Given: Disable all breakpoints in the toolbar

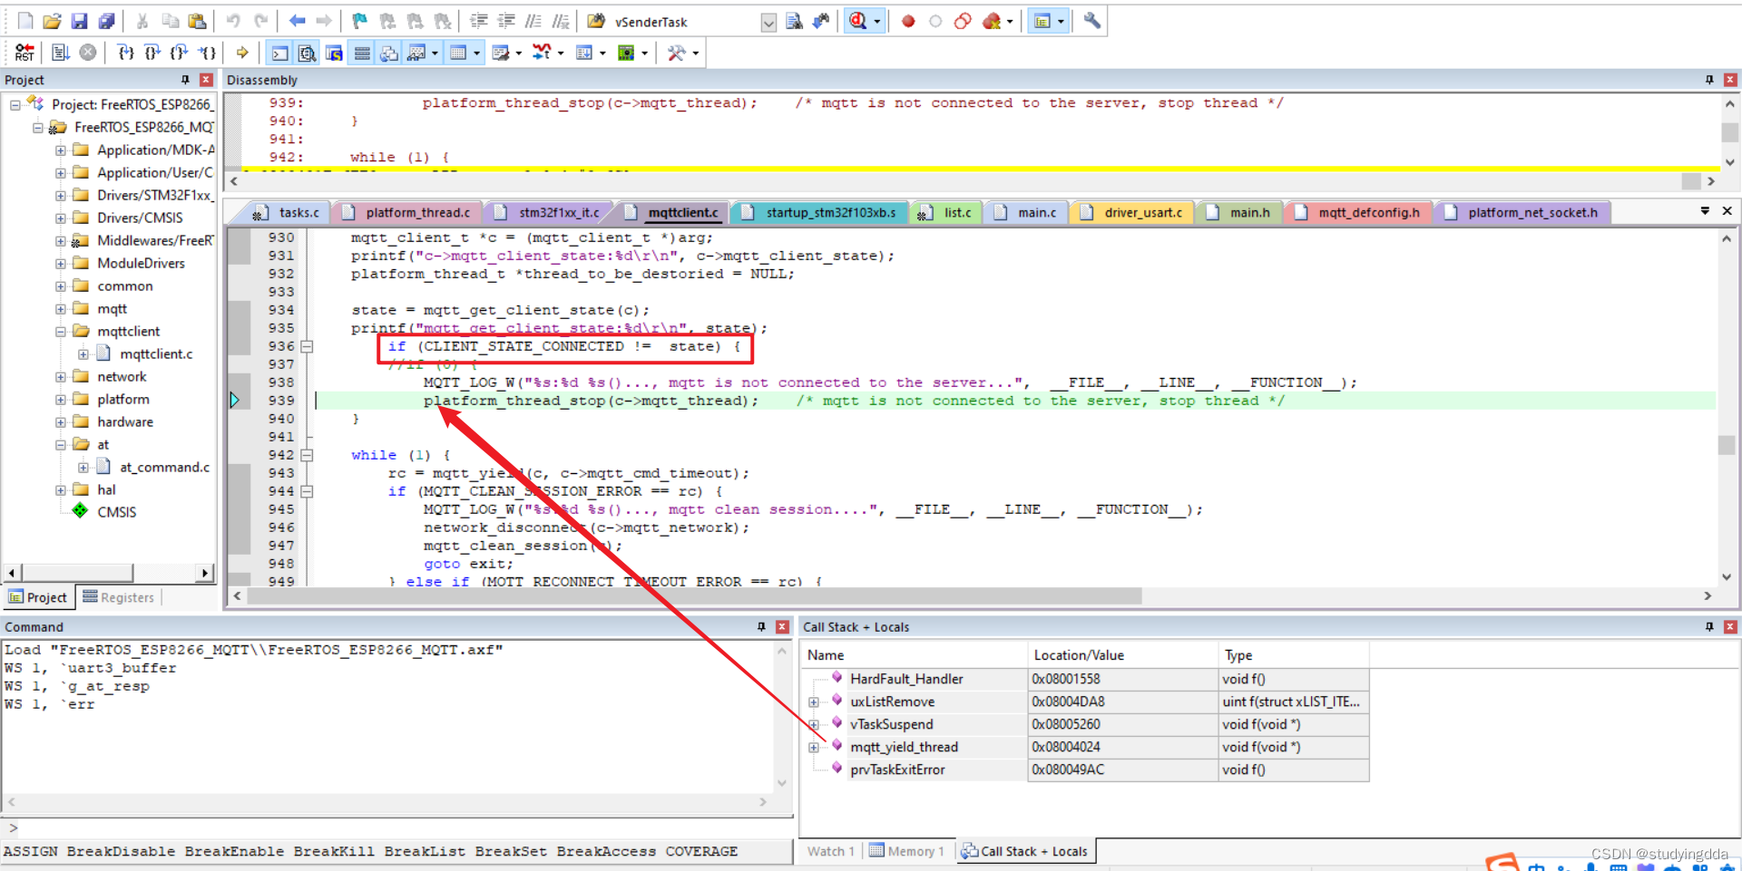Looking at the screenshot, I should (963, 21).
